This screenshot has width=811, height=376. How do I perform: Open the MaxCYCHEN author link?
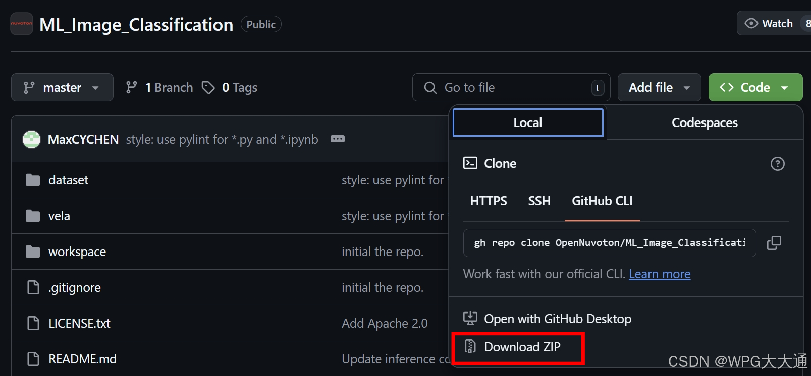[x=83, y=139]
